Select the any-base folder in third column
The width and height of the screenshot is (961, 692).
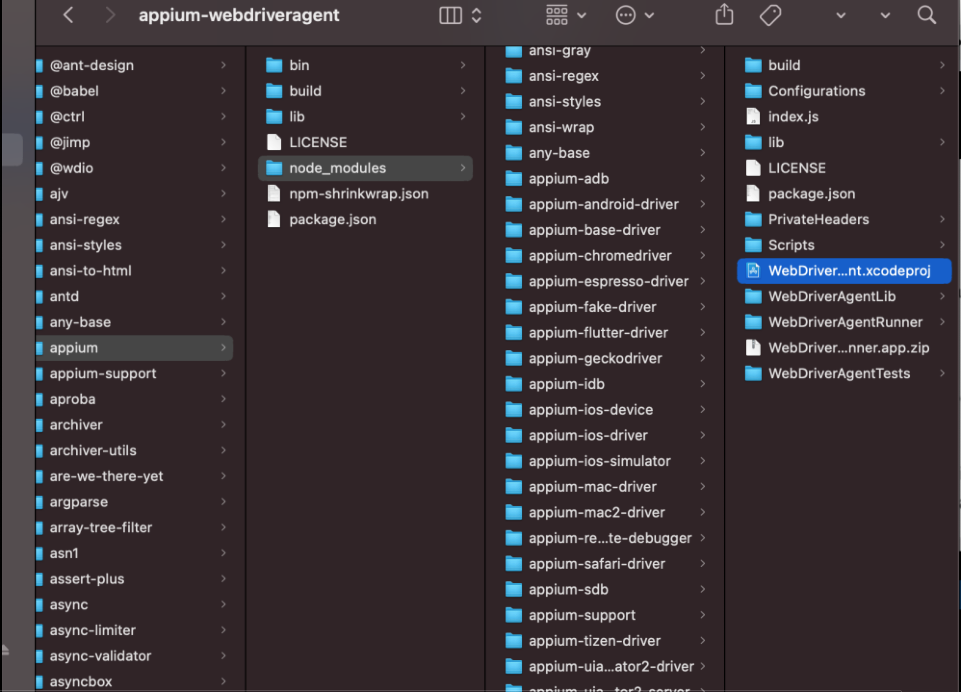click(x=605, y=153)
